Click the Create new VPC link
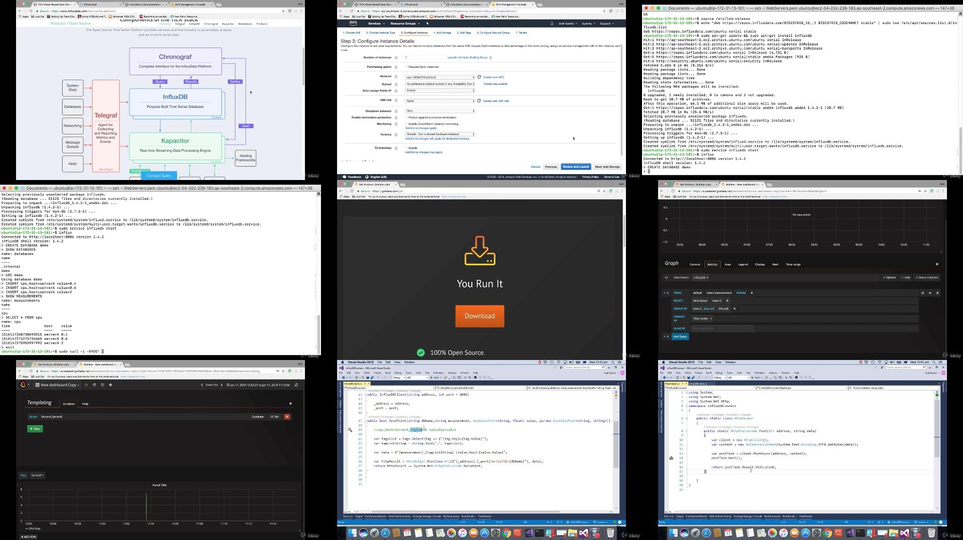The width and height of the screenshot is (963, 540). click(x=494, y=77)
